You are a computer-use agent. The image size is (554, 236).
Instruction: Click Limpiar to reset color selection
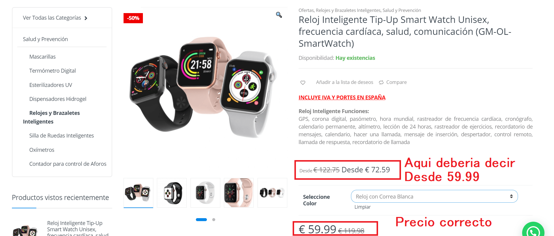tap(363, 207)
